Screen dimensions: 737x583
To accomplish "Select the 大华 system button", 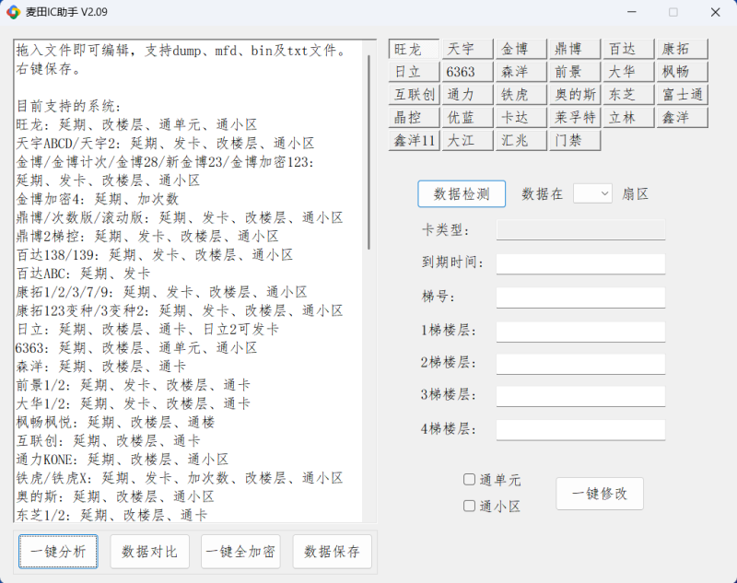I will [x=628, y=72].
